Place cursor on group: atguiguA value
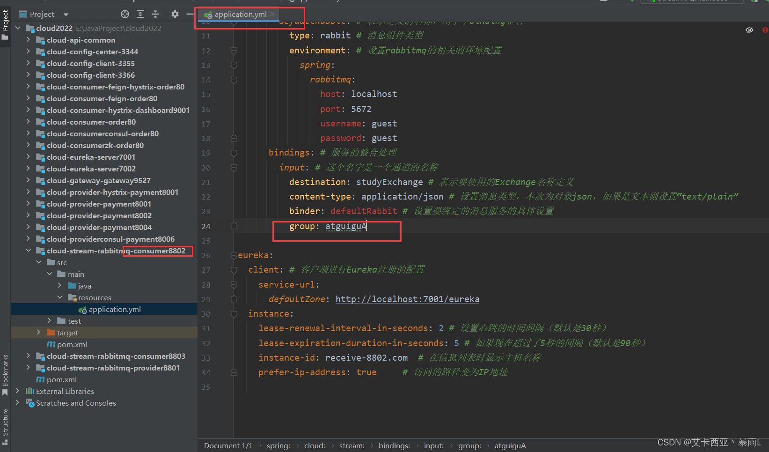Viewport: 769px width, 452px height. click(x=346, y=226)
